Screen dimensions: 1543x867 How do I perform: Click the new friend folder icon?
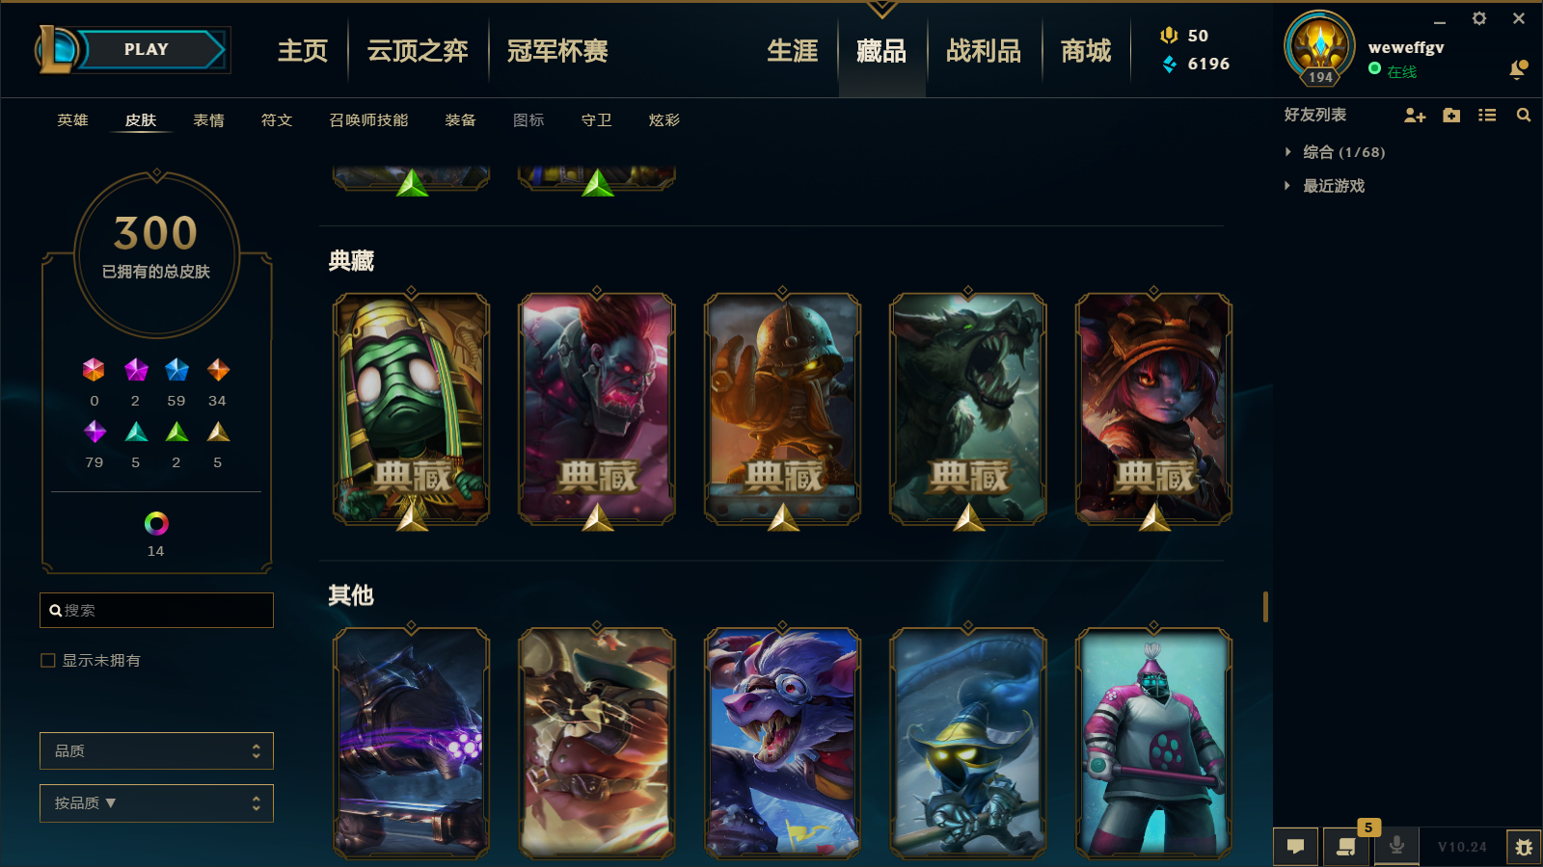[1451, 116]
